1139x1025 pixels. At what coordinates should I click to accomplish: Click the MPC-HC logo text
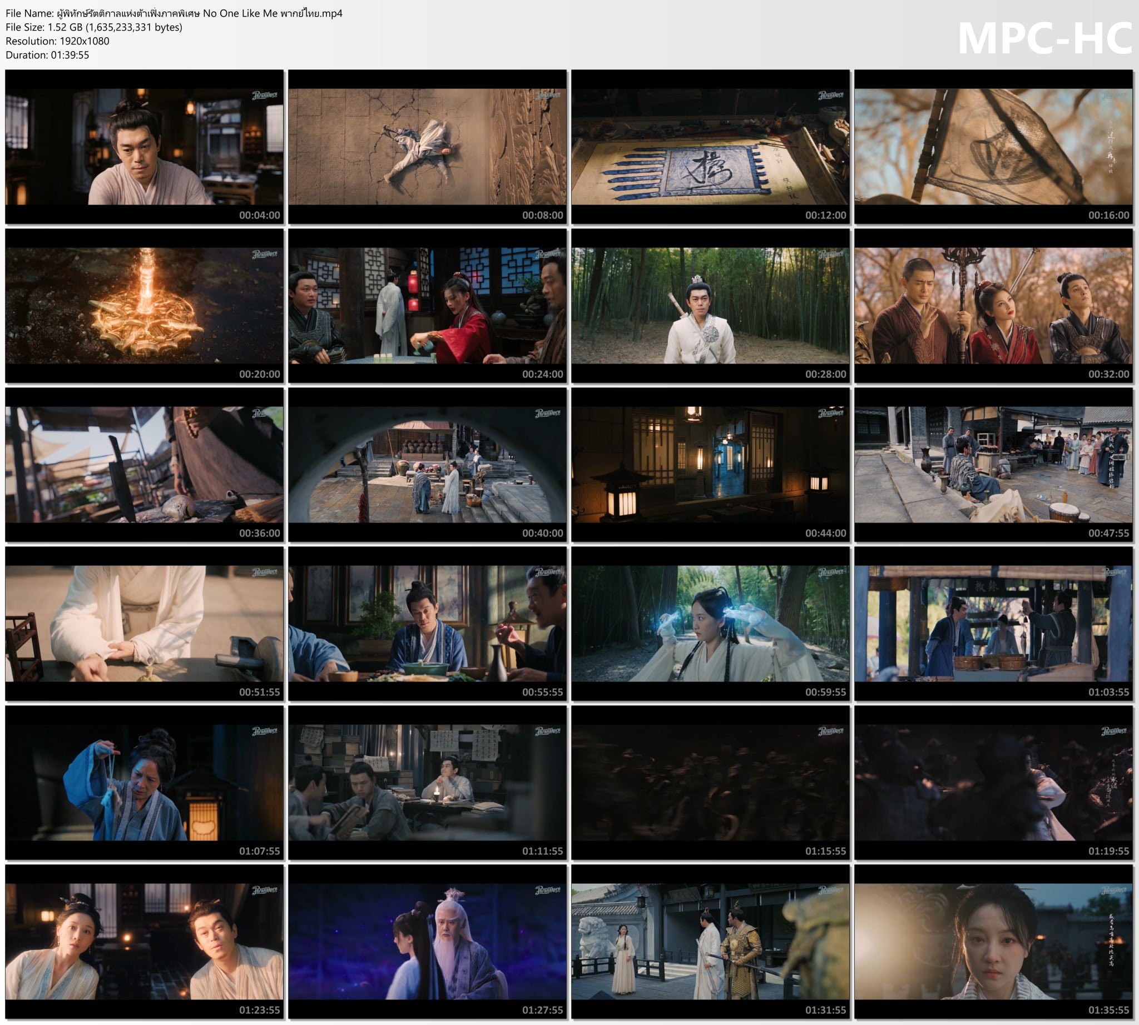pyautogui.click(x=1044, y=38)
